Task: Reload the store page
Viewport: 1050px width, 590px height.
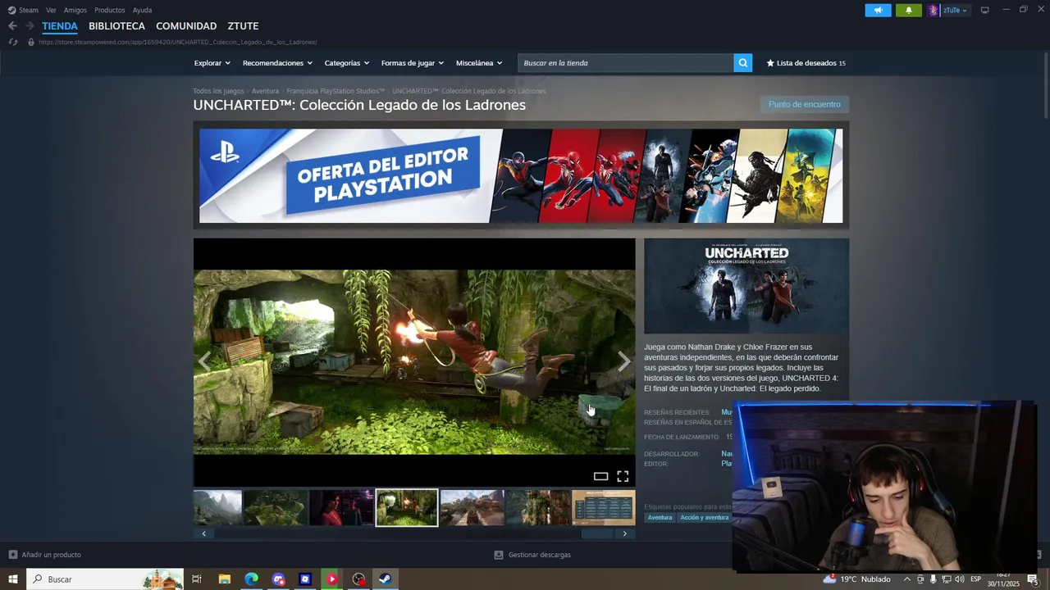Action: (x=12, y=42)
